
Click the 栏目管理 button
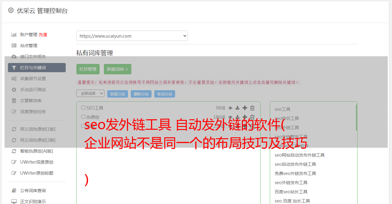(88, 69)
